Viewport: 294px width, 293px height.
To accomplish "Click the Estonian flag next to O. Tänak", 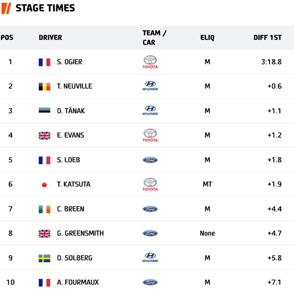I will tap(44, 111).
